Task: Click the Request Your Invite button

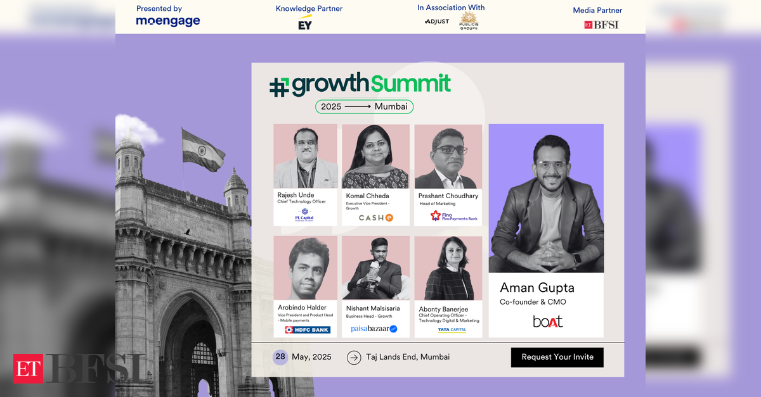Action: (x=557, y=357)
